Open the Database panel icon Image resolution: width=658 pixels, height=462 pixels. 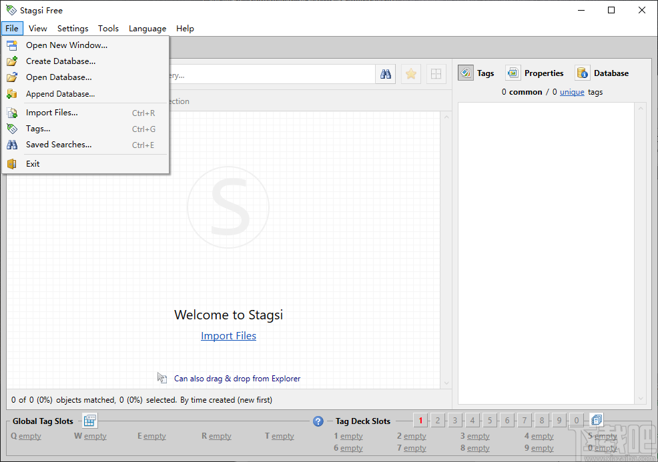point(583,73)
